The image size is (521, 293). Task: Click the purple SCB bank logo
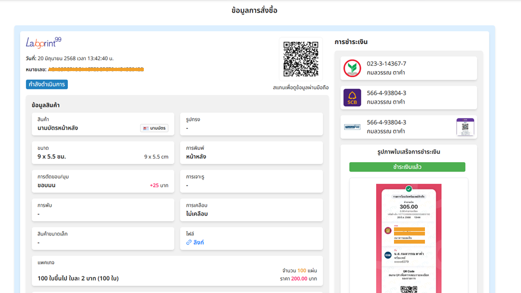(352, 98)
